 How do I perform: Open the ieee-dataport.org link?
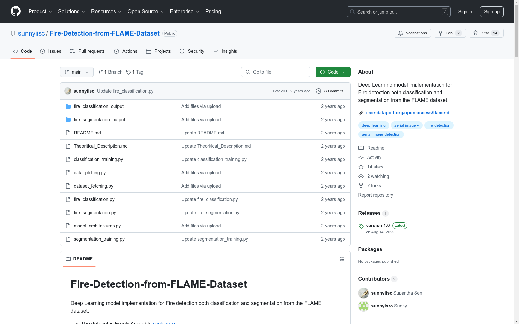(410, 113)
